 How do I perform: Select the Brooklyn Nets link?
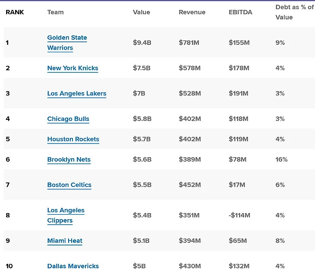point(69,160)
